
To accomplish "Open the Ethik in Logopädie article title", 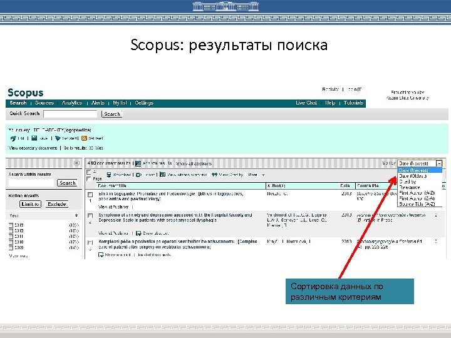I will (171, 197).
